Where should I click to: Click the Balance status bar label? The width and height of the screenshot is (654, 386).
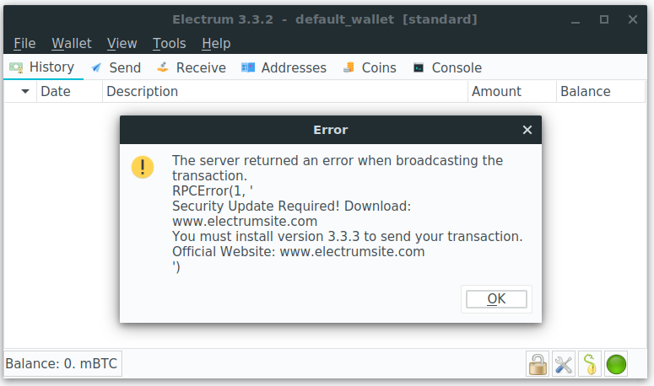[62, 363]
